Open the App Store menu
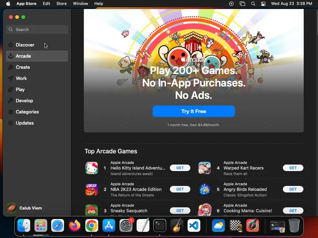Viewport: 318px width, 238px height. (x=26, y=4)
